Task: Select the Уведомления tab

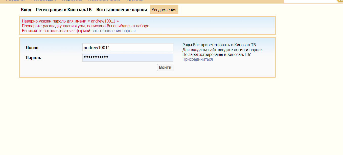Action: tap(164, 10)
